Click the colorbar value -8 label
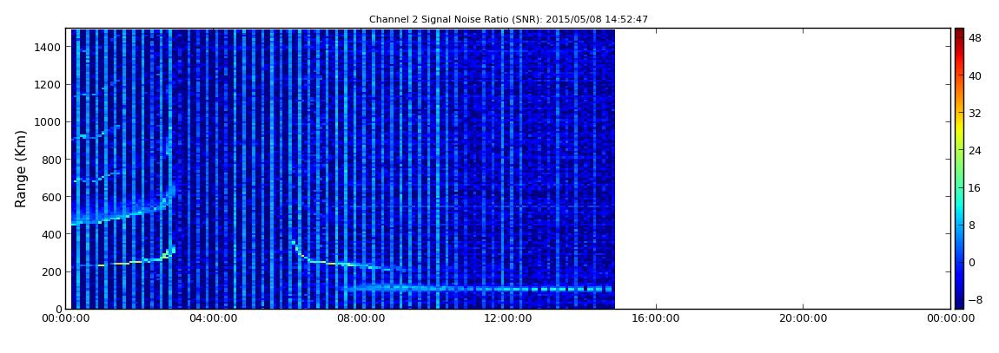 click(975, 300)
